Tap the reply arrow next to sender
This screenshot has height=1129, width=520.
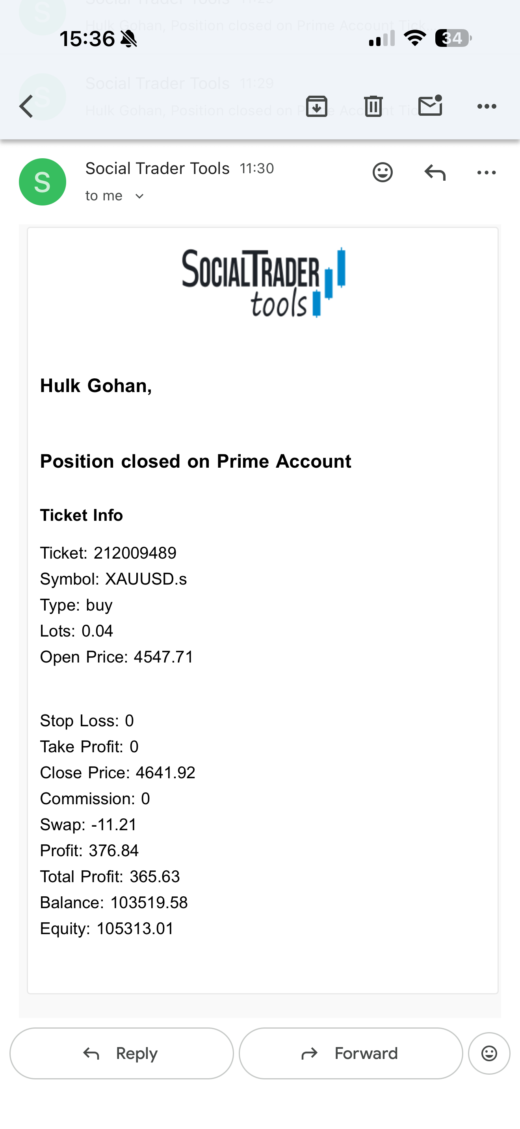coord(435,172)
